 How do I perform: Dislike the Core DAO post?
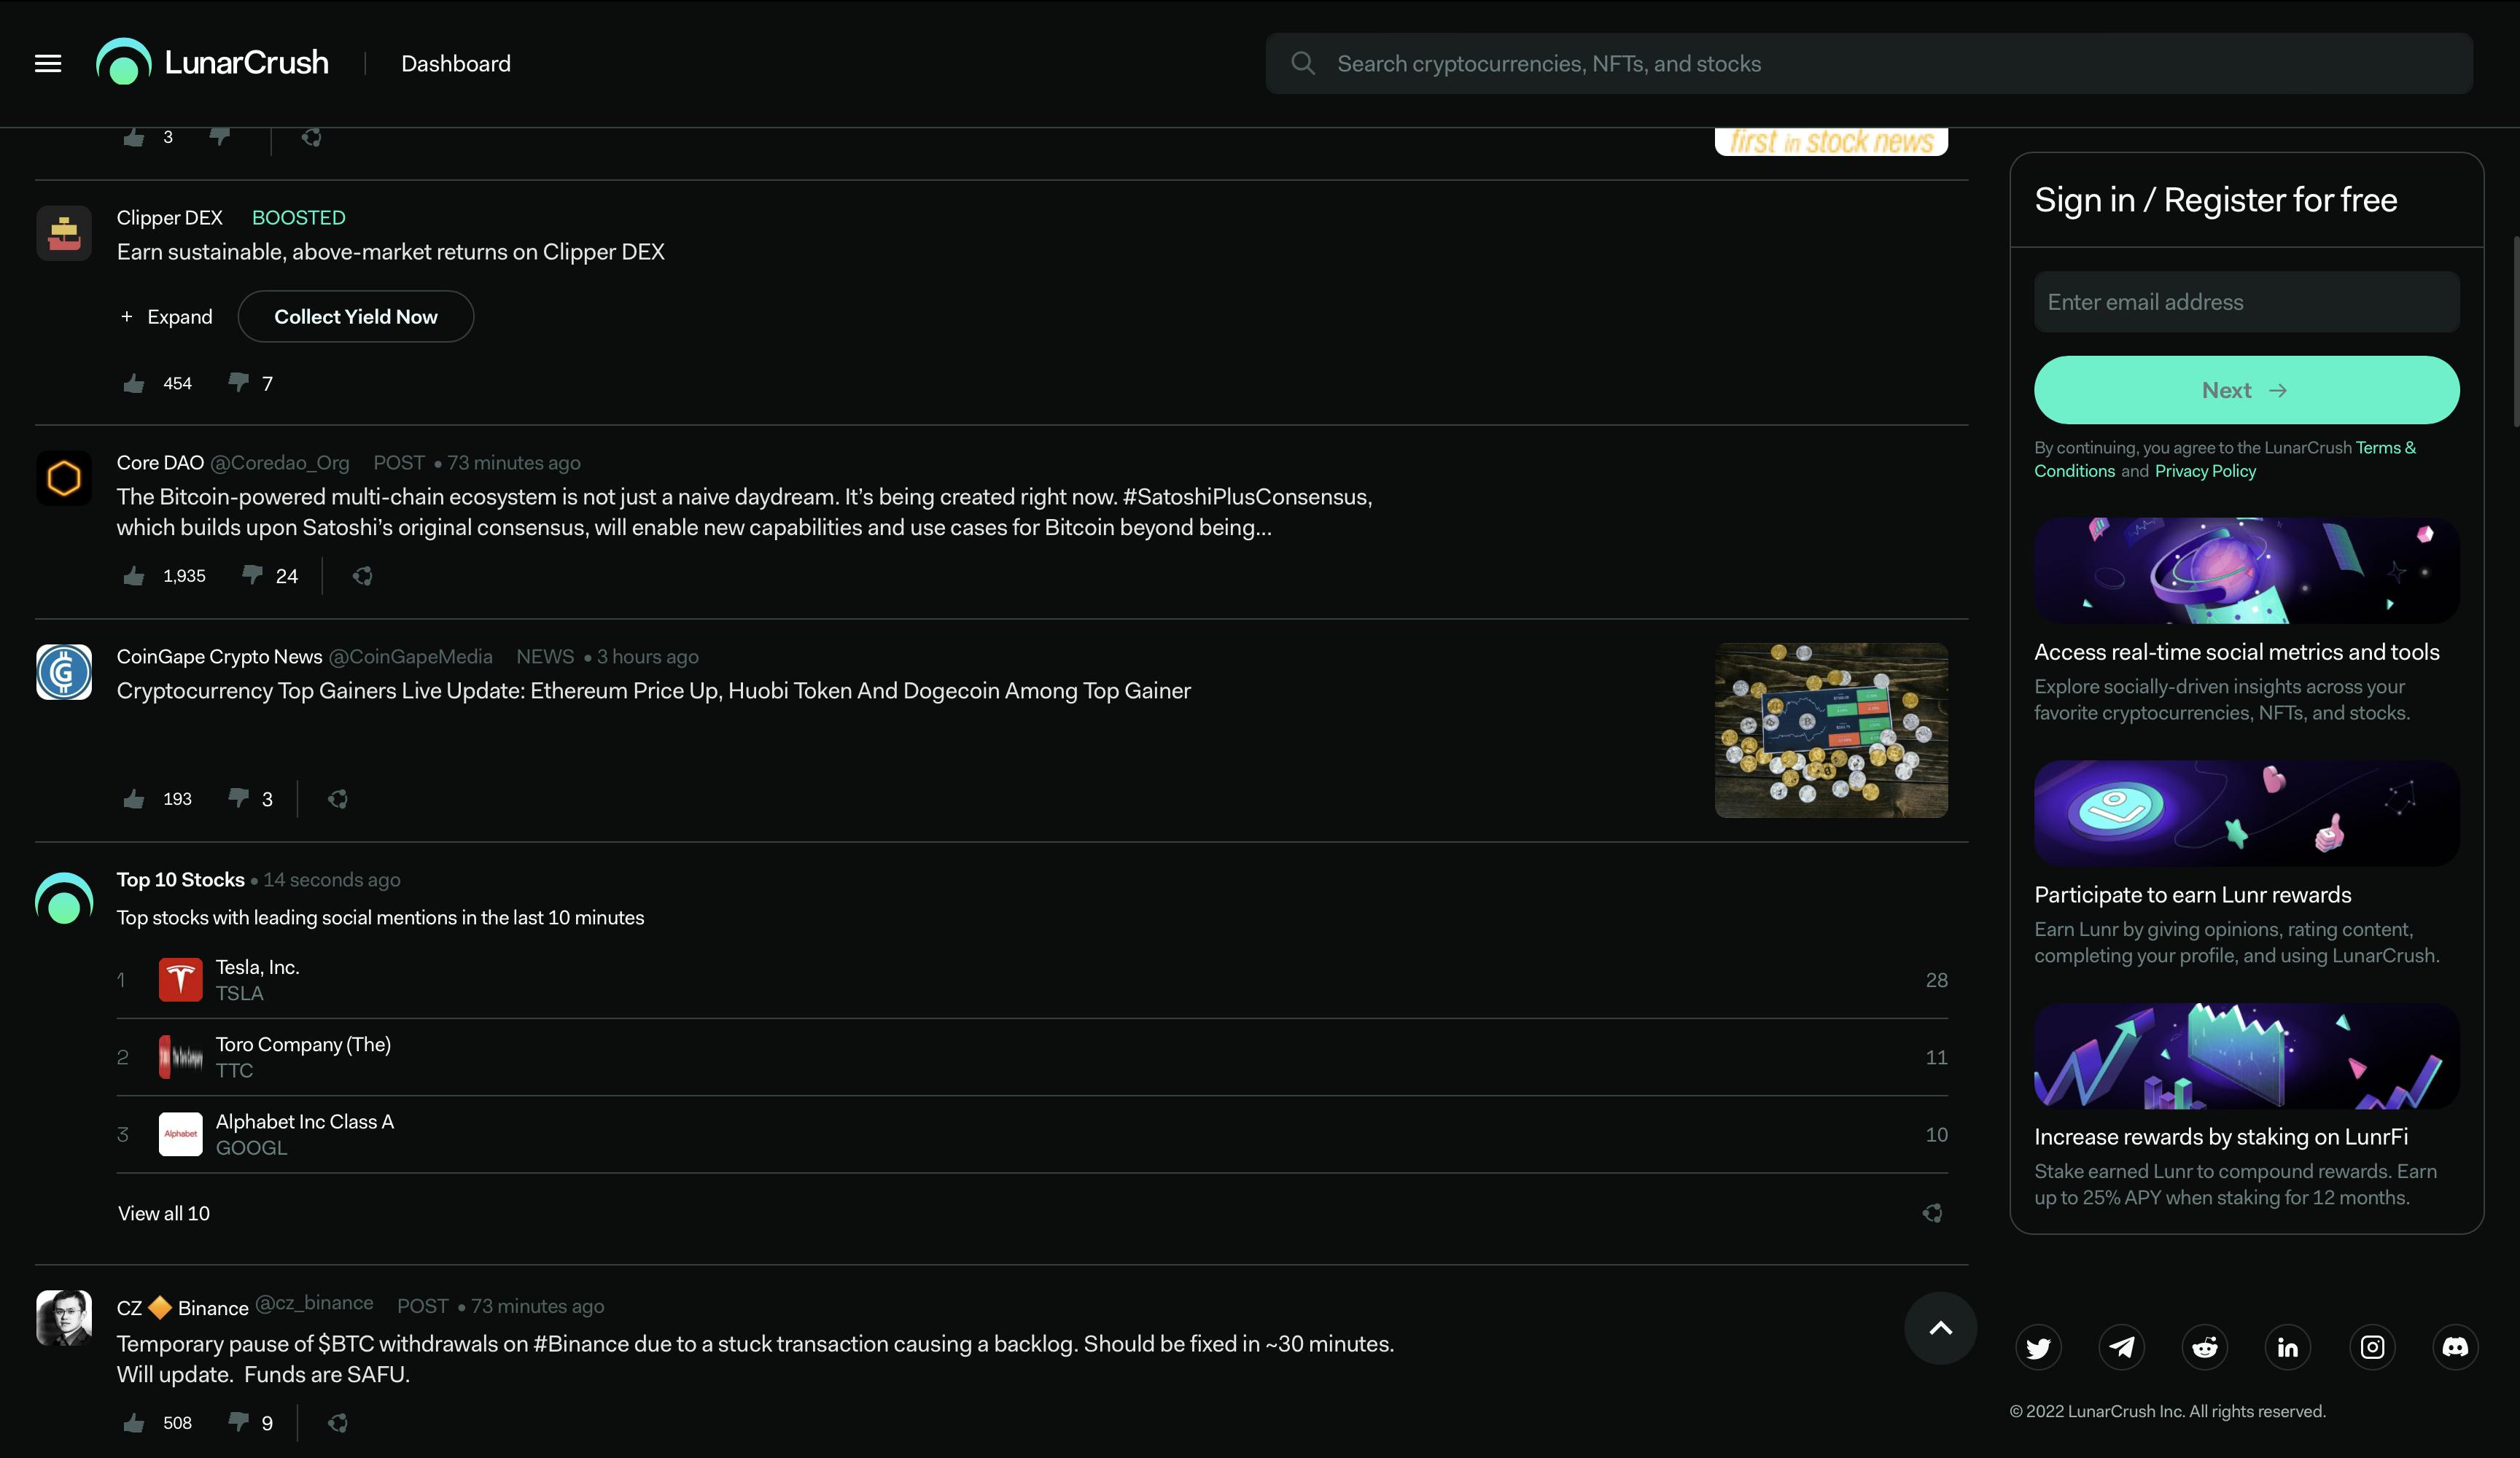pos(252,575)
